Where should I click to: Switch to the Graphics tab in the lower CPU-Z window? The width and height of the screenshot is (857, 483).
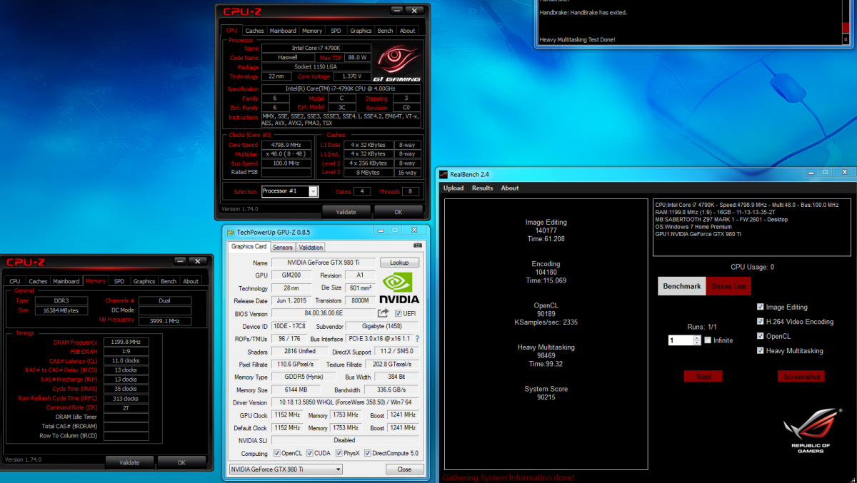[x=144, y=281]
